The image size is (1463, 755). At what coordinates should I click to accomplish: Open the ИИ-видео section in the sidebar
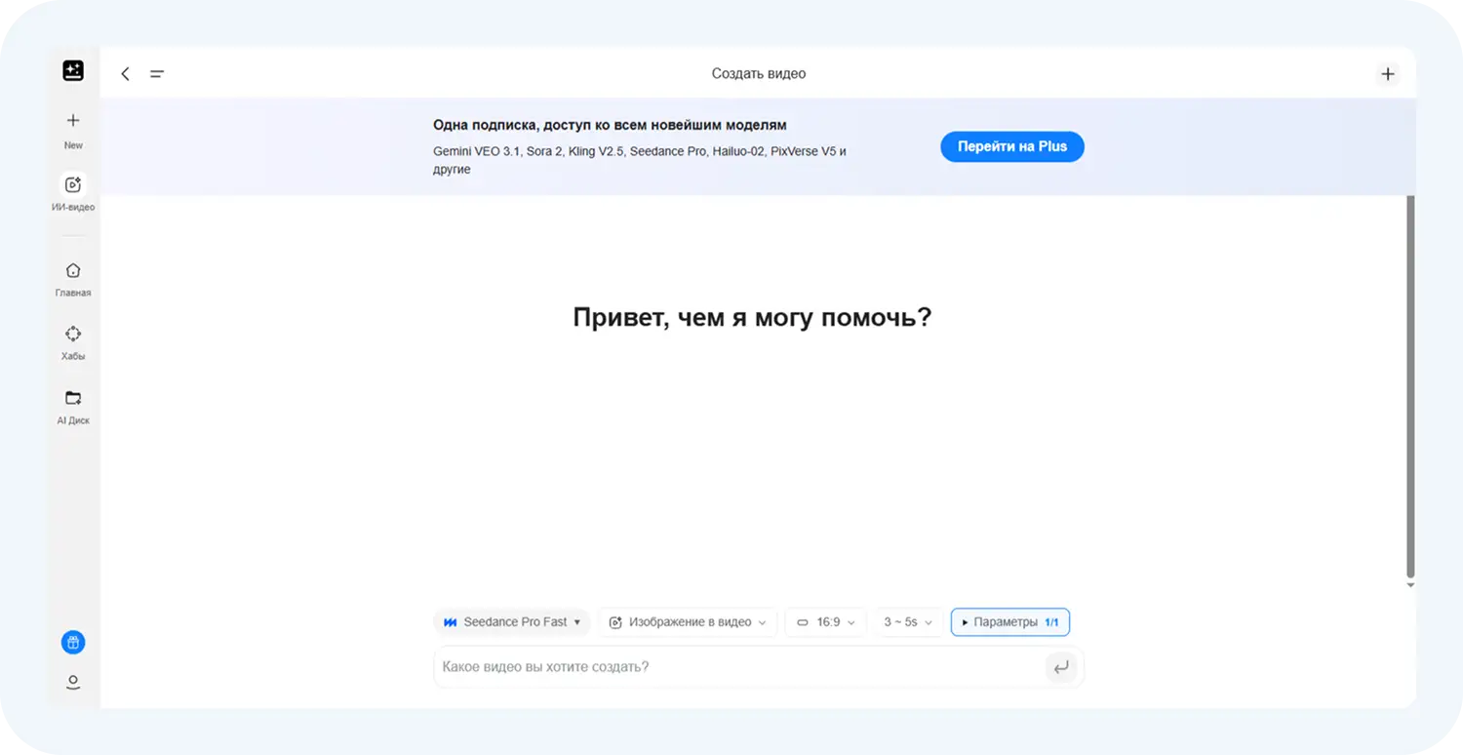[72, 191]
